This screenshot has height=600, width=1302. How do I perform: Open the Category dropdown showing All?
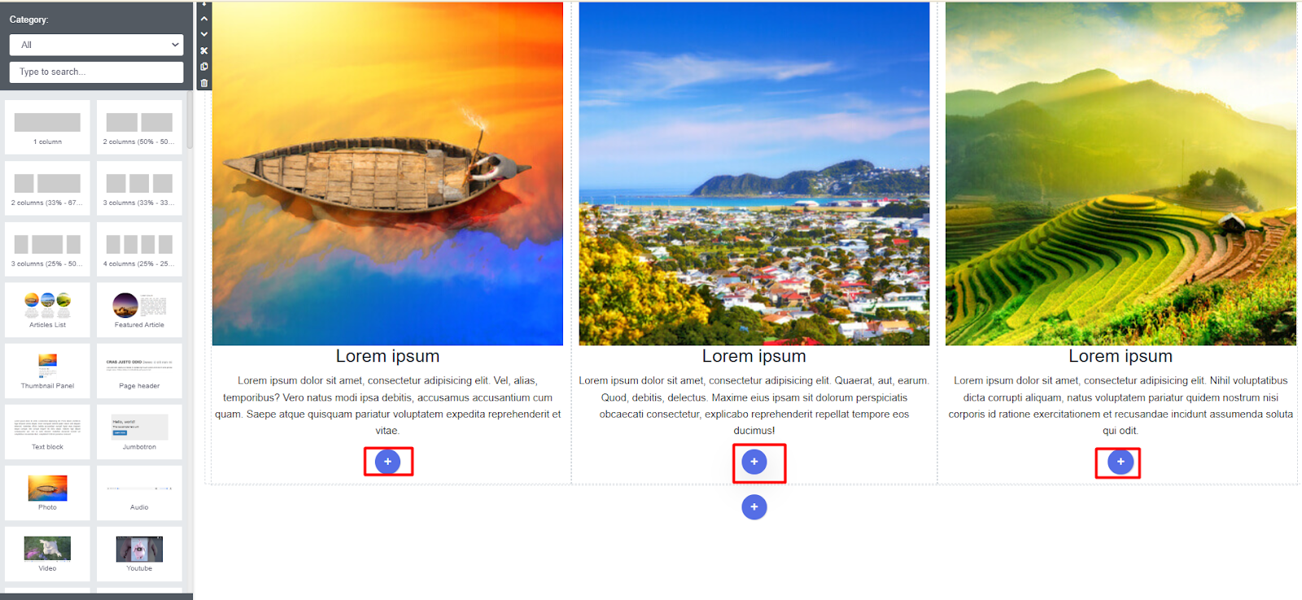point(96,45)
